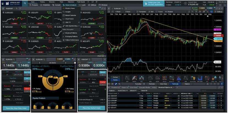Add the MACD study thumbnail
The height and width of the screenshot is (113, 228).
134,78
